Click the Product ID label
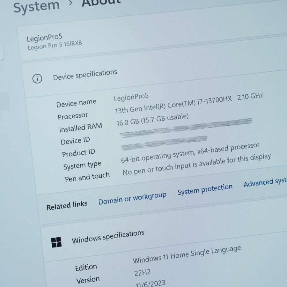This screenshot has width=287, height=287. [x=78, y=153]
